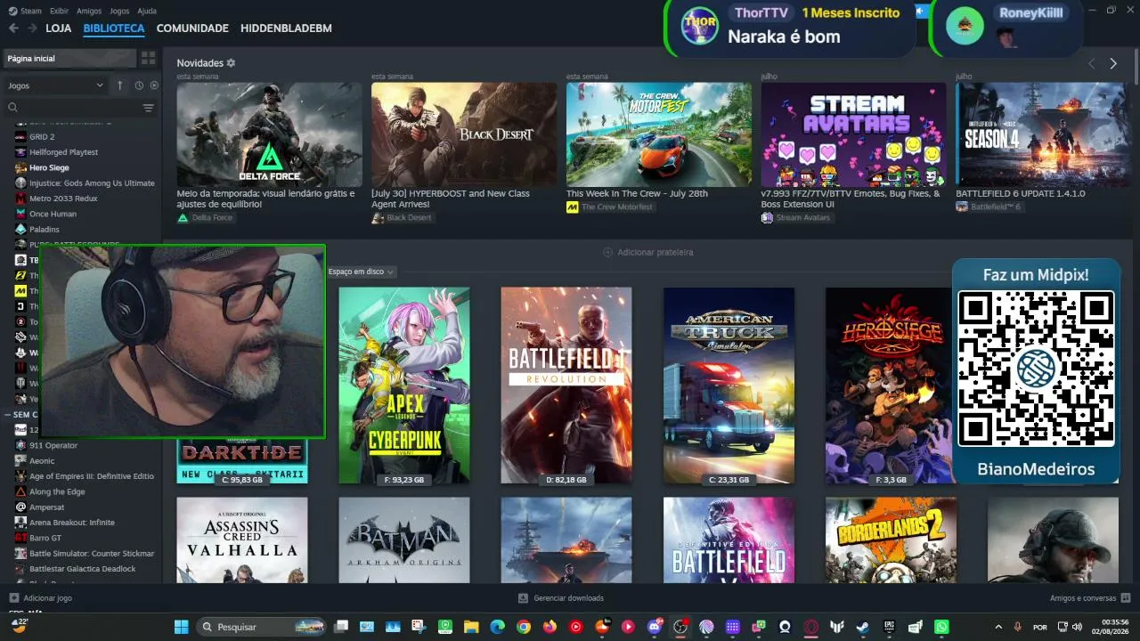Open the Black Desert news source link
Image resolution: width=1140 pixels, height=641 pixels.
click(x=402, y=217)
